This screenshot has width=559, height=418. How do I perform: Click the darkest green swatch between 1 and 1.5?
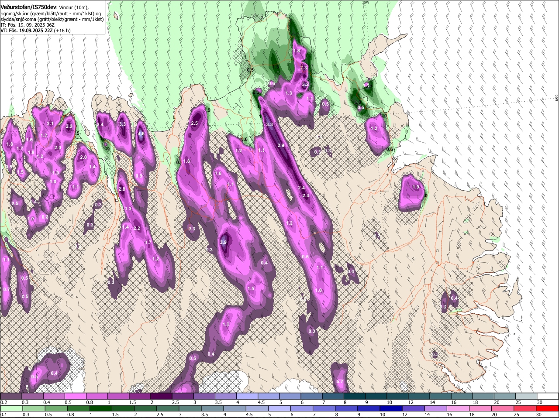pyautogui.click(x=101, y=408)
